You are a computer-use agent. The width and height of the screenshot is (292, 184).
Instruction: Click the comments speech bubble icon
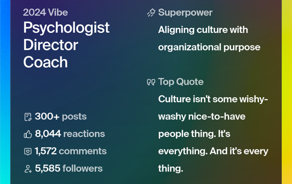click(28, 151)
